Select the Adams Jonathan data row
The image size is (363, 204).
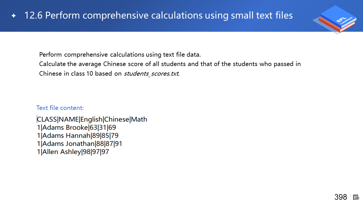tap(80, 144)
